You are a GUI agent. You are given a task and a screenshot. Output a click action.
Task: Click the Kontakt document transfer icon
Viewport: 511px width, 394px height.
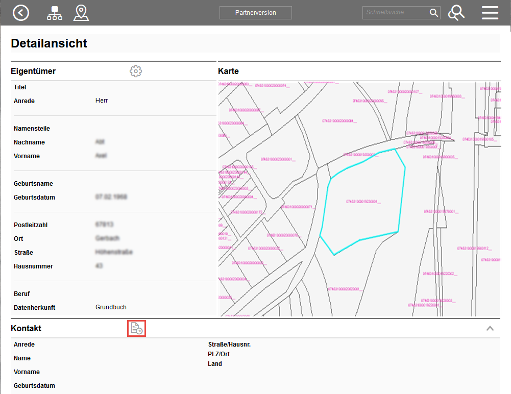click(x=136, y=329)
